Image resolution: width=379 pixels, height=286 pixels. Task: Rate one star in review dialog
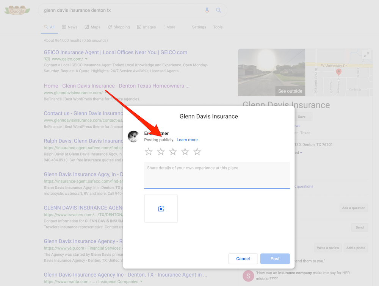pyautogui.click(x=149, y=152)
